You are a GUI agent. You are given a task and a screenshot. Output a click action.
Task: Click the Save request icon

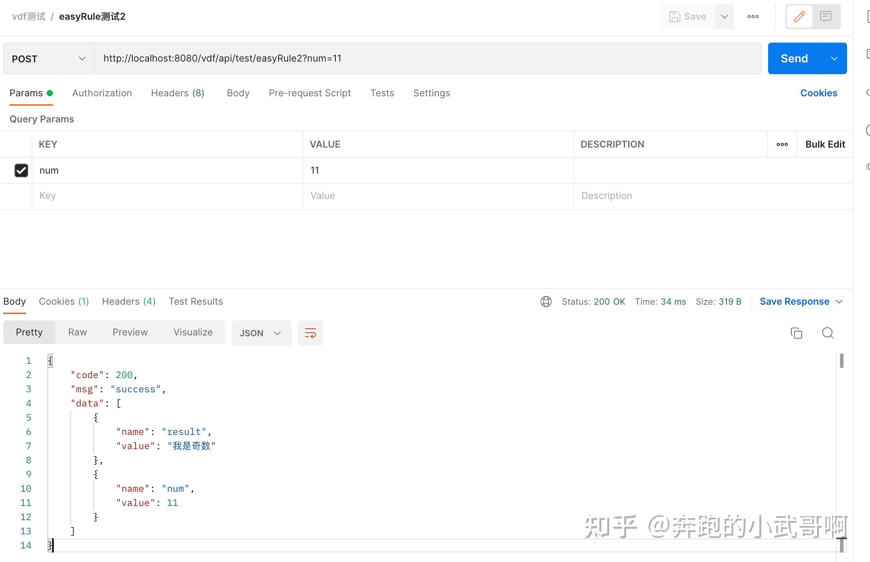pos(687,16)
